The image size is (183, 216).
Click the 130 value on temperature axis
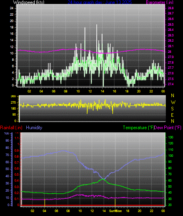(171, 137)
